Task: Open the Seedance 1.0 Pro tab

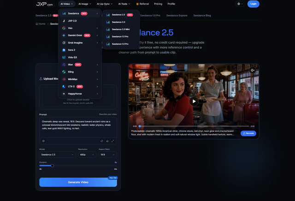Action: click(x=150, y=16)
